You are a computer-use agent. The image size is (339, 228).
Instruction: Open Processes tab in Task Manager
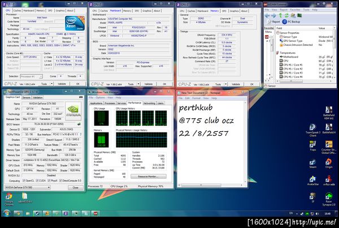[x=110, y=104]
